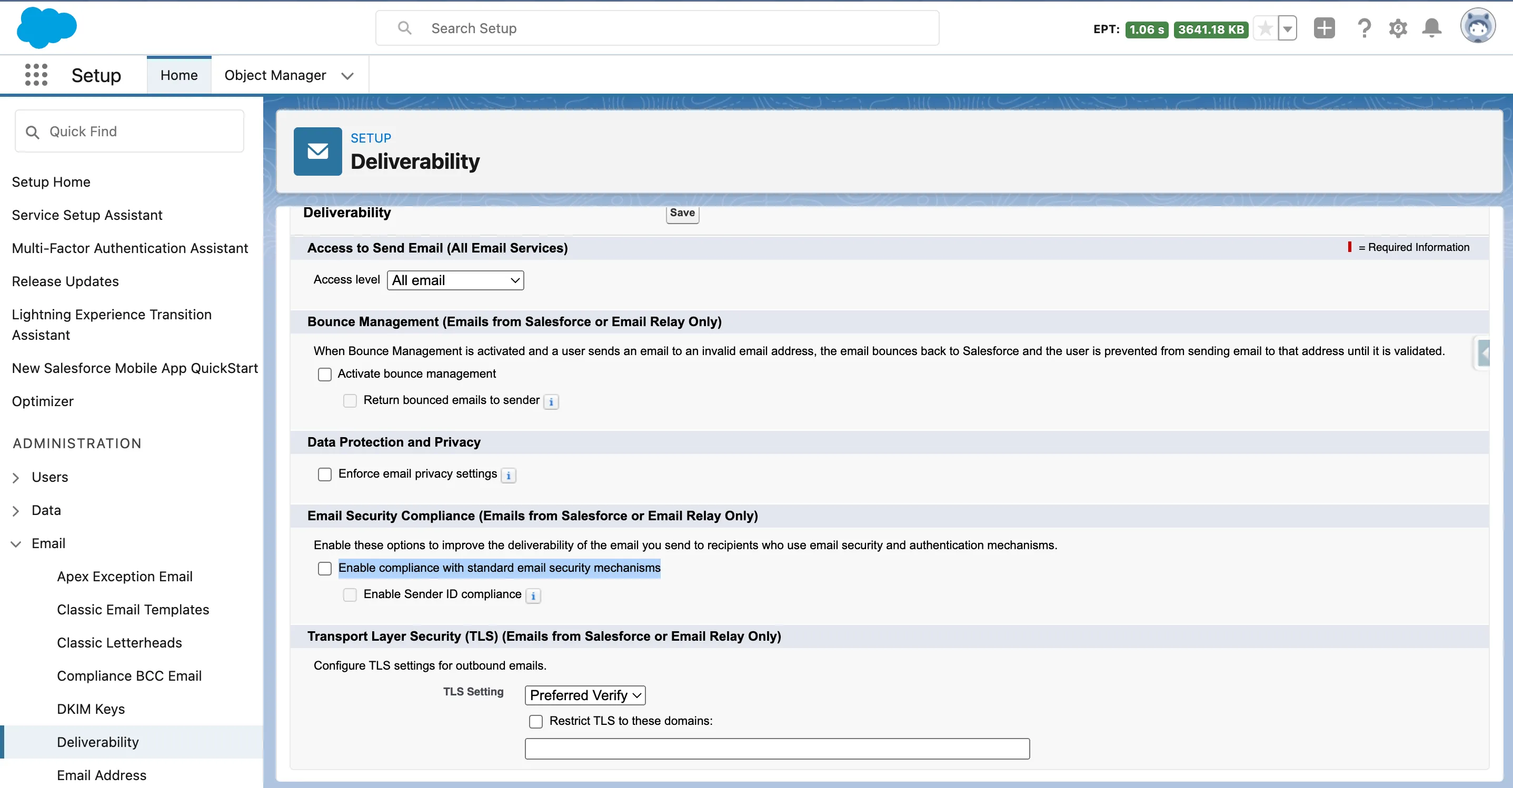Screen dimensions: 1513x788
Task: Switch to the Object Manager tab
Action: coord(275,75)
